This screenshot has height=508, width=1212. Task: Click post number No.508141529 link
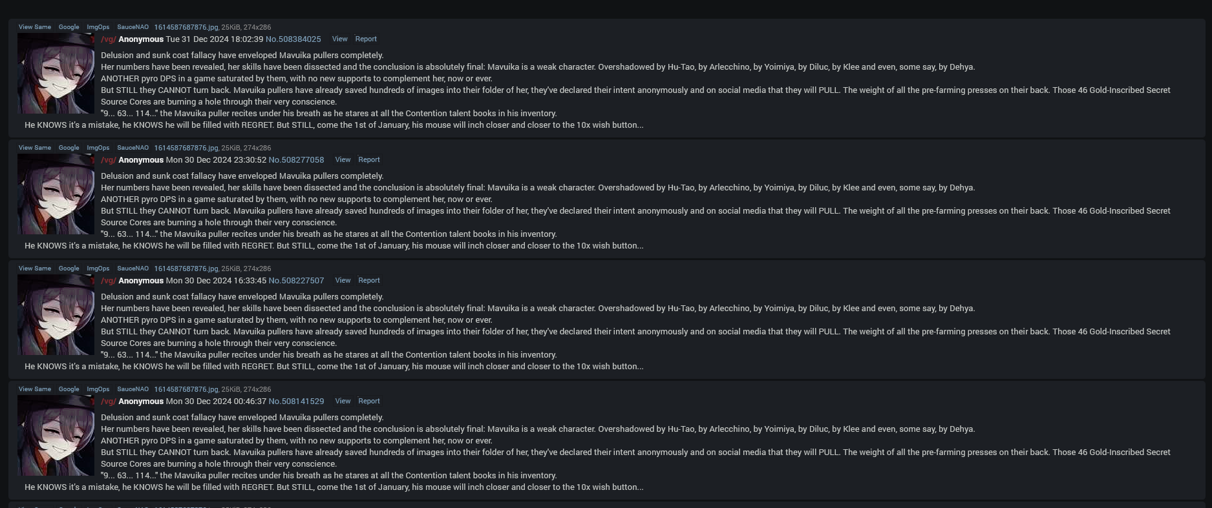pyautogui.click(x=296, y=401)
